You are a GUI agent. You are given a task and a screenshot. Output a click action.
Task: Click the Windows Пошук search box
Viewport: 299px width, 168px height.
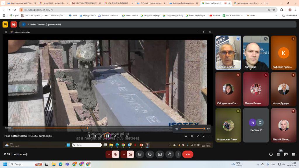(x=26, y=164)
